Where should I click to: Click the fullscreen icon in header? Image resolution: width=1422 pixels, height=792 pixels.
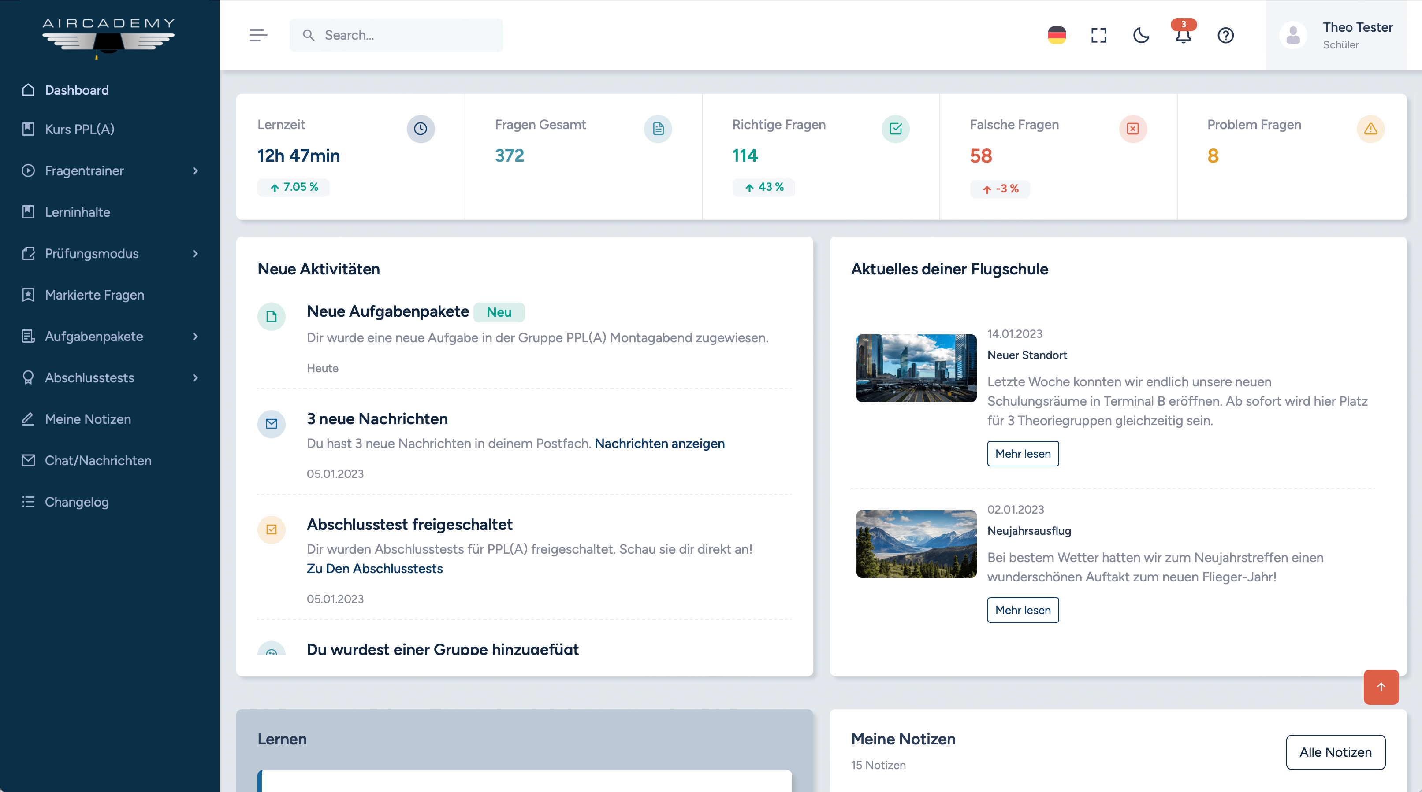coord(1098,35)
